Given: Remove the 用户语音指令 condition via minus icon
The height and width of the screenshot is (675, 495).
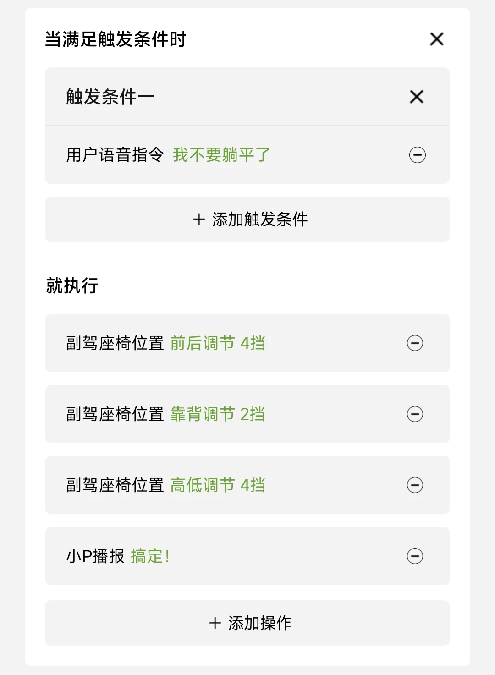Looking at the screenshot, I should click(x=417, y=155).
